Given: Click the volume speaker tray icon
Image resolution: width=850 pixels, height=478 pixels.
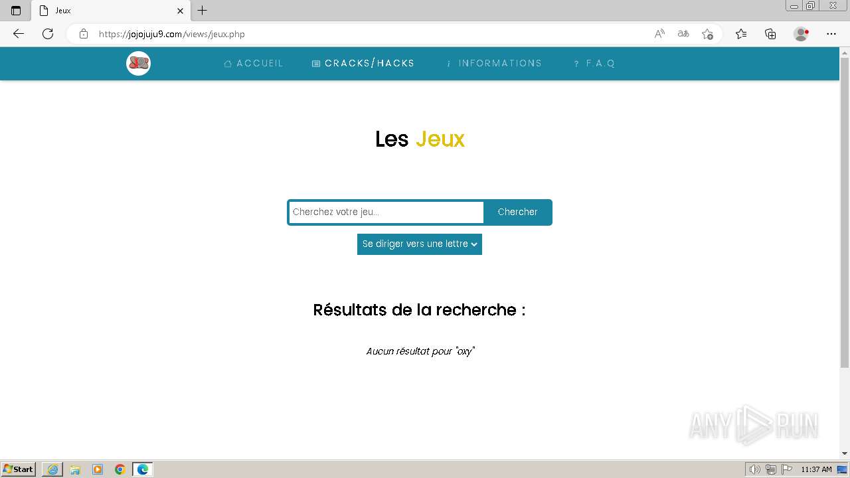Looking at the screenshot, I should pyautogui.click(x=755, y=469).
